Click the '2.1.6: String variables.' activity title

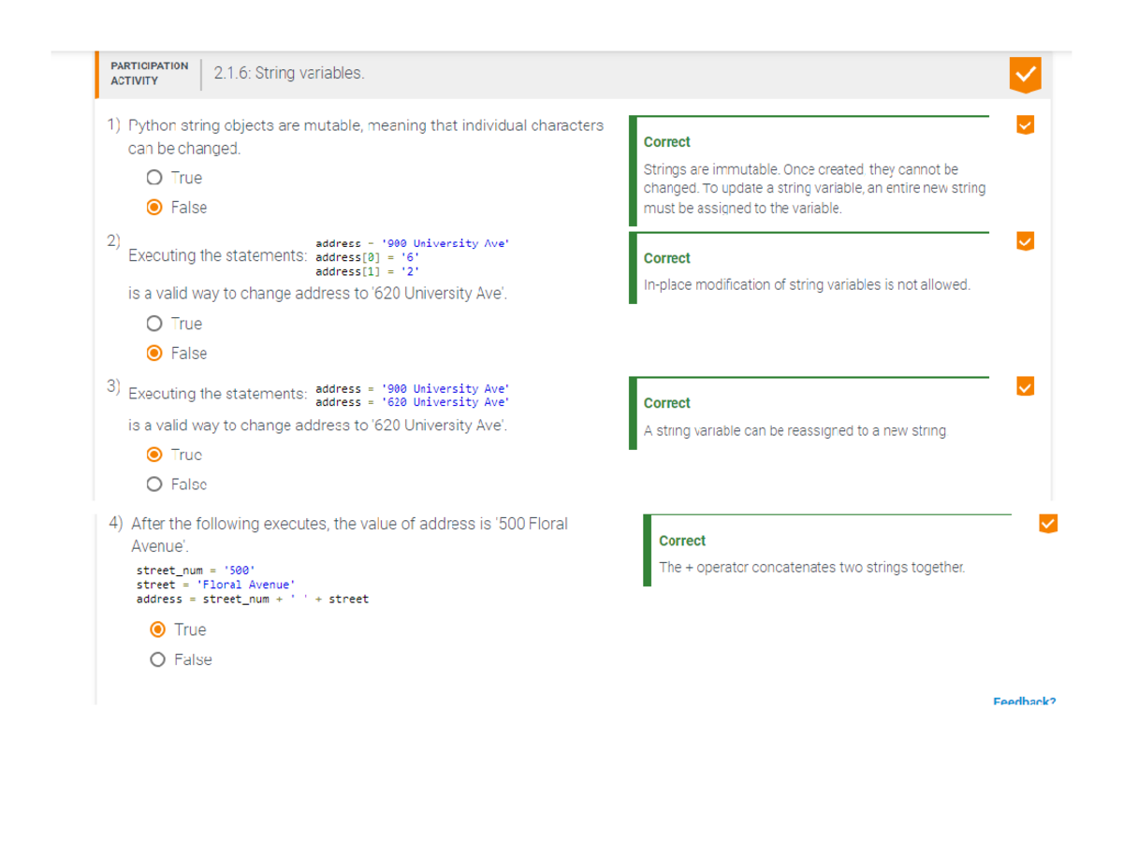[x=289, y=73]
